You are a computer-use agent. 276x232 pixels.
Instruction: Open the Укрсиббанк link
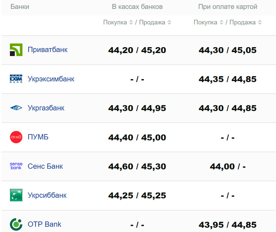click(x=47, y=195)
